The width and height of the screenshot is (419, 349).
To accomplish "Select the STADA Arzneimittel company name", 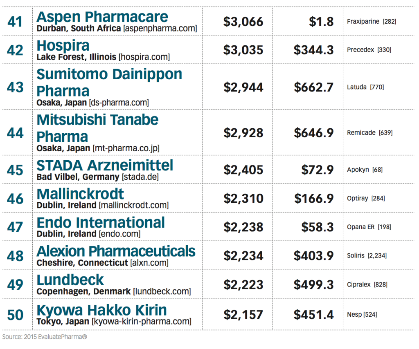I will tap(105, 165).
